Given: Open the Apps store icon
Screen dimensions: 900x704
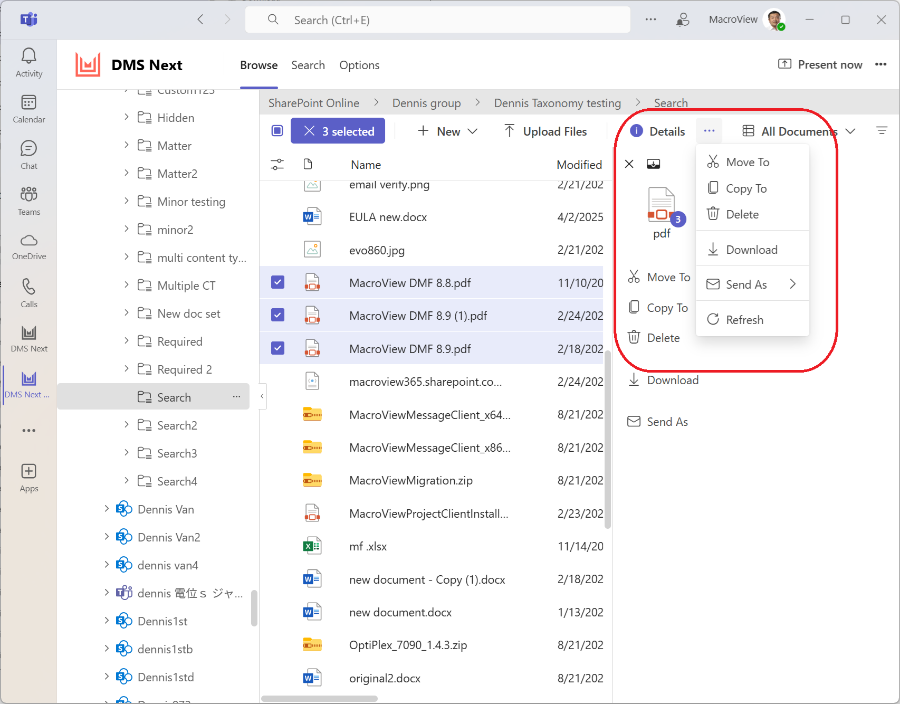Looking at the screenshot, I should click(28, 478).
